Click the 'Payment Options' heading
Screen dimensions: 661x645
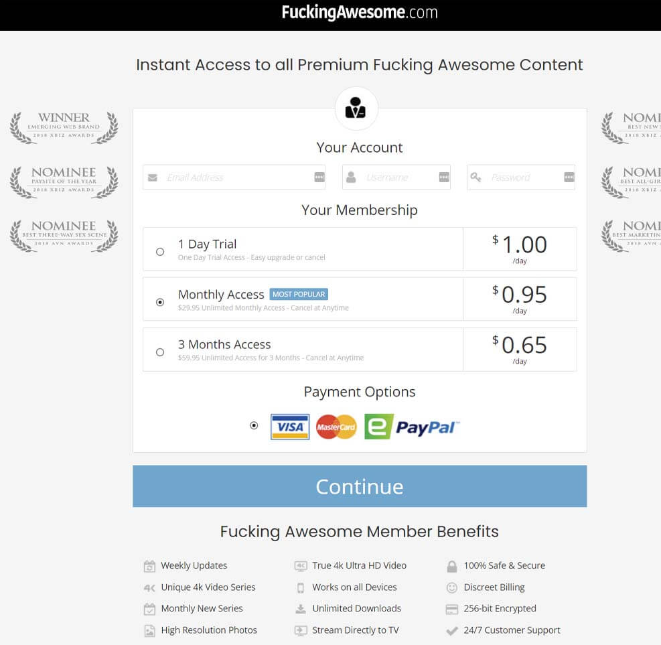[360, 392]
